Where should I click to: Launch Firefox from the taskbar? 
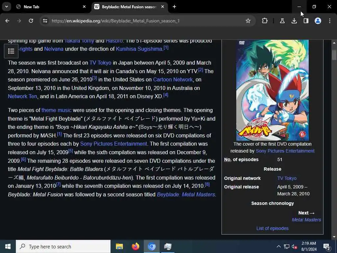135,246
